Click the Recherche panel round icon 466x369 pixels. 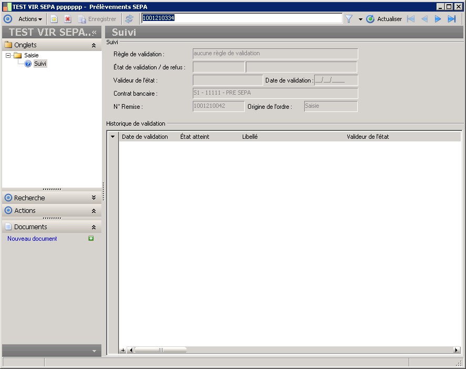(8, 198)
